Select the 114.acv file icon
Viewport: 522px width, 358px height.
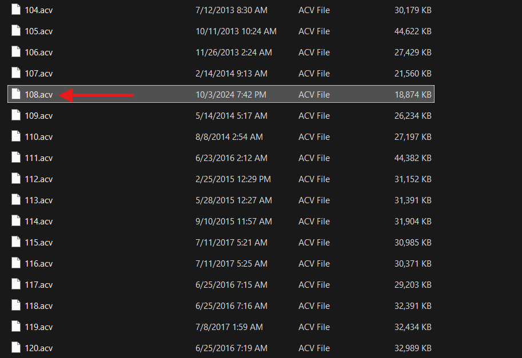[x=16, y=222]
